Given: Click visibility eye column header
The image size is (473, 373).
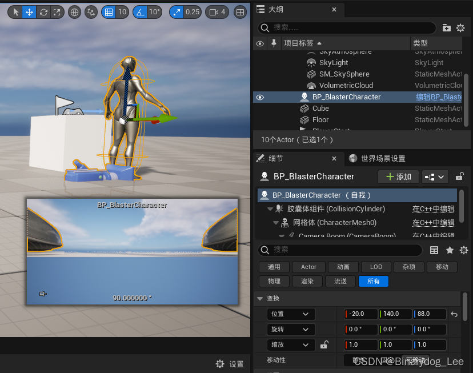Looking at the screenshot, I should point(260,43).
